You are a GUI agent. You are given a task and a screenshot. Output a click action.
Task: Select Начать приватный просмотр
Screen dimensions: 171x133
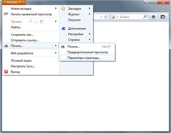31,14
